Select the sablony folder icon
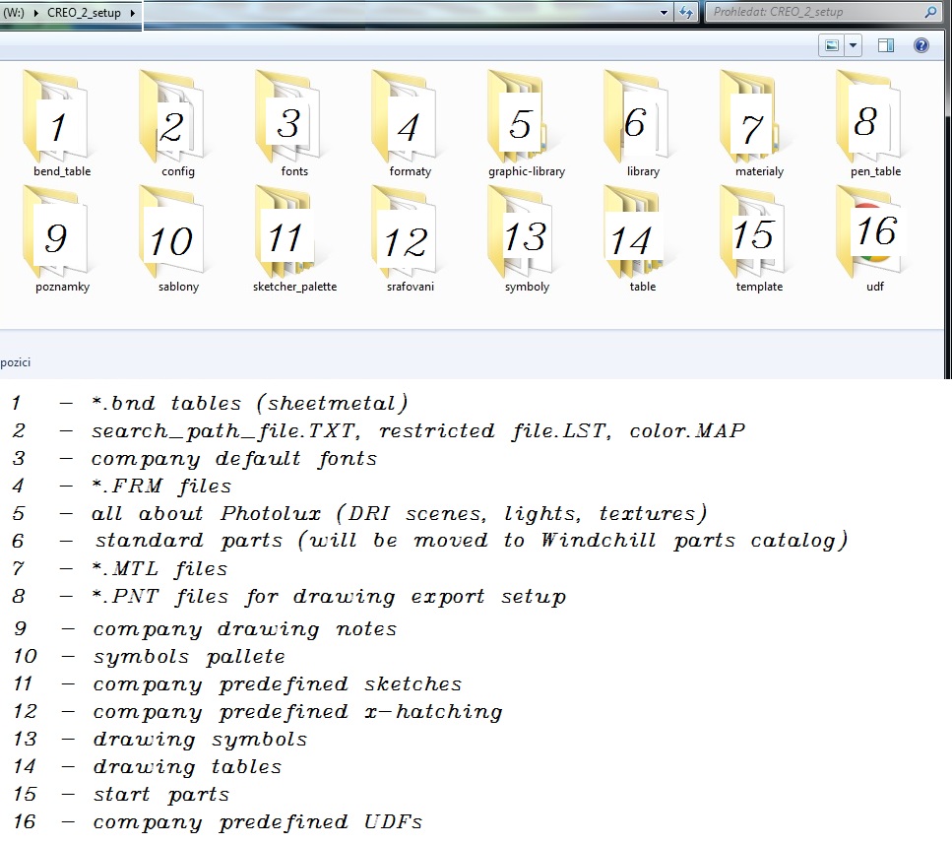Viewport: 952px width, 844px height. click(x=172, y=232)
